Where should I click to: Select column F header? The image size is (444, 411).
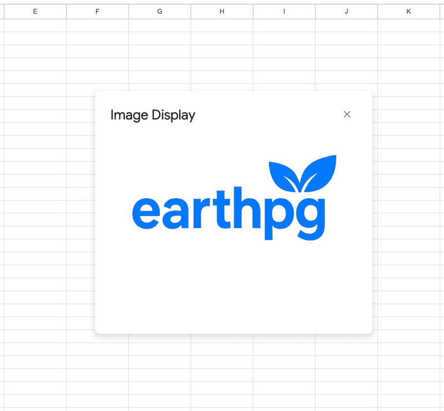click(x=98, y=12)
